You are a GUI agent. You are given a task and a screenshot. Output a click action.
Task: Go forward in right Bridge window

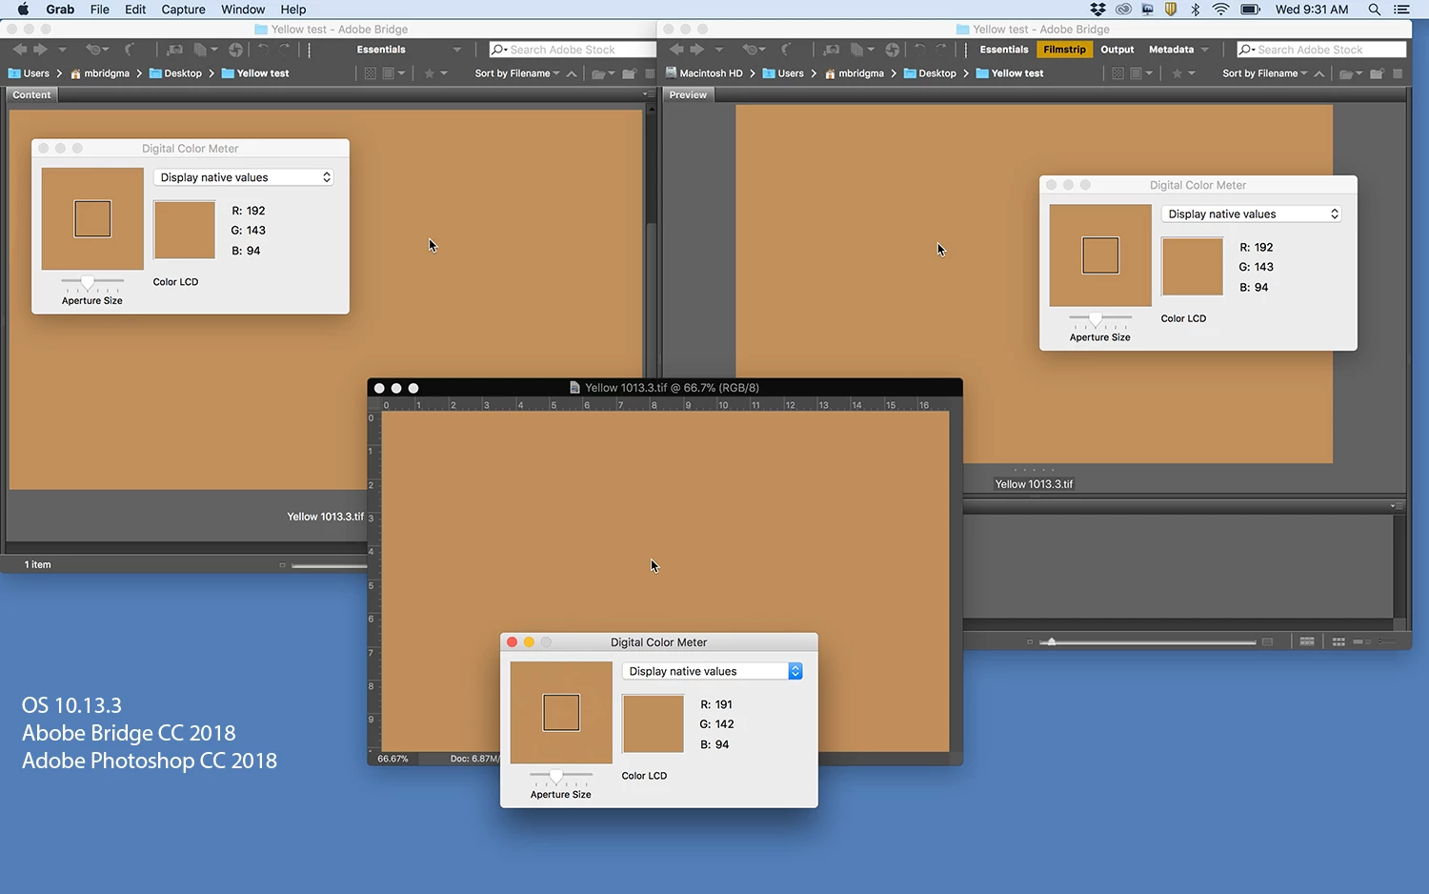click(697, 50)
